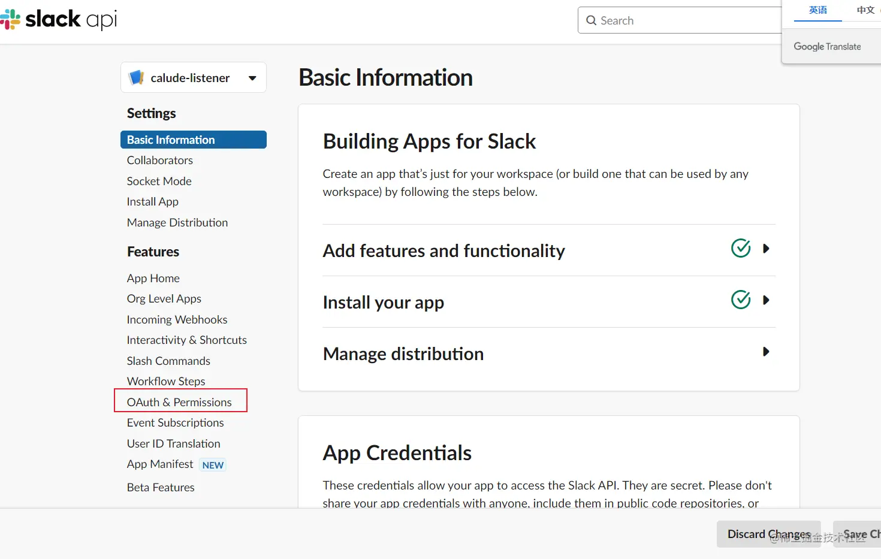Click the green checkmark beside Install your app
881x559 pixels.
coord(741,300)
